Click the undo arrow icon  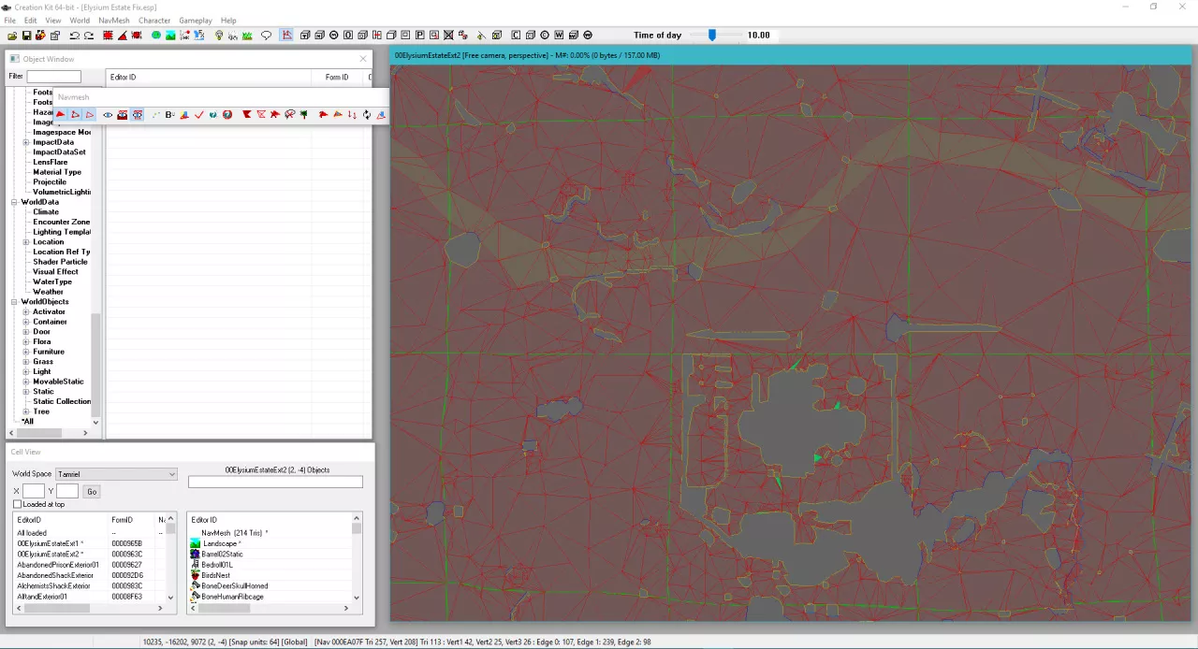[x=74, y=36]
